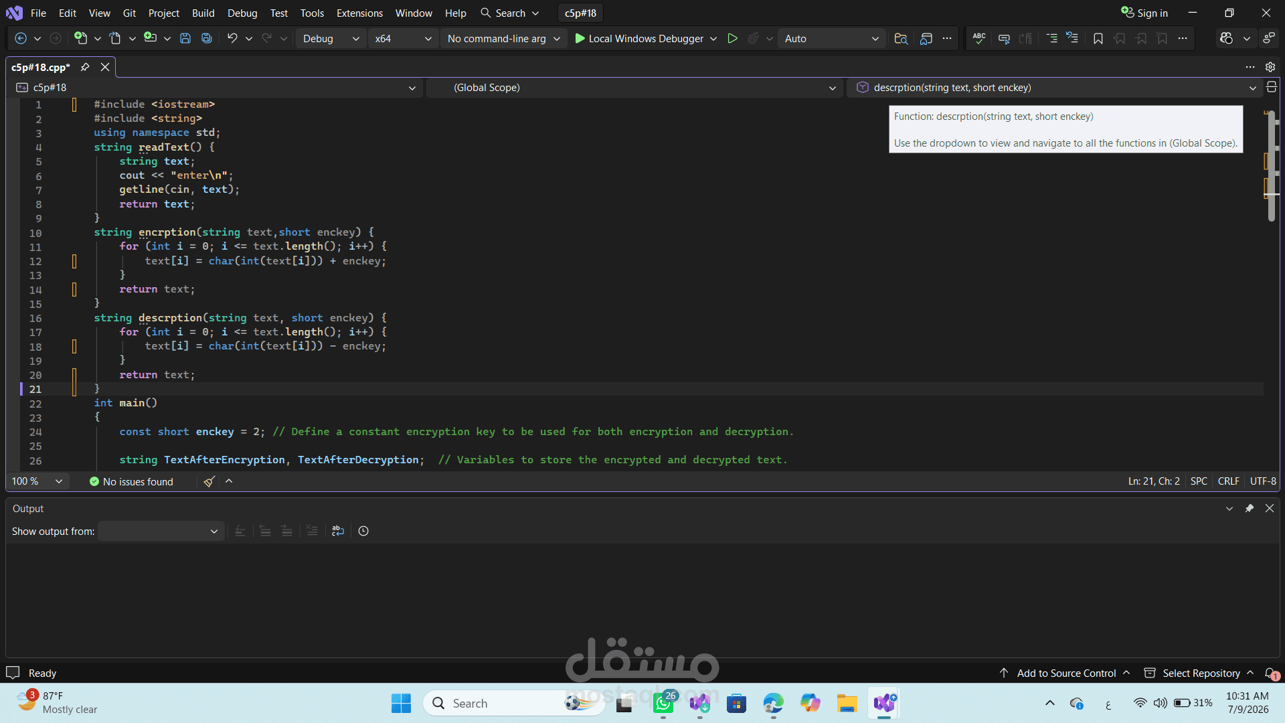This screenshot has height=723, width=1285.
Task: Click the pin icon on c5p#18.cpp tab
Action: click(85, 67)
